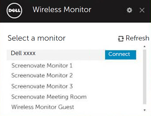Screen dimensions: 151x116
Task: Click the Wireless Monitor title text
Action: click(62, 10)
